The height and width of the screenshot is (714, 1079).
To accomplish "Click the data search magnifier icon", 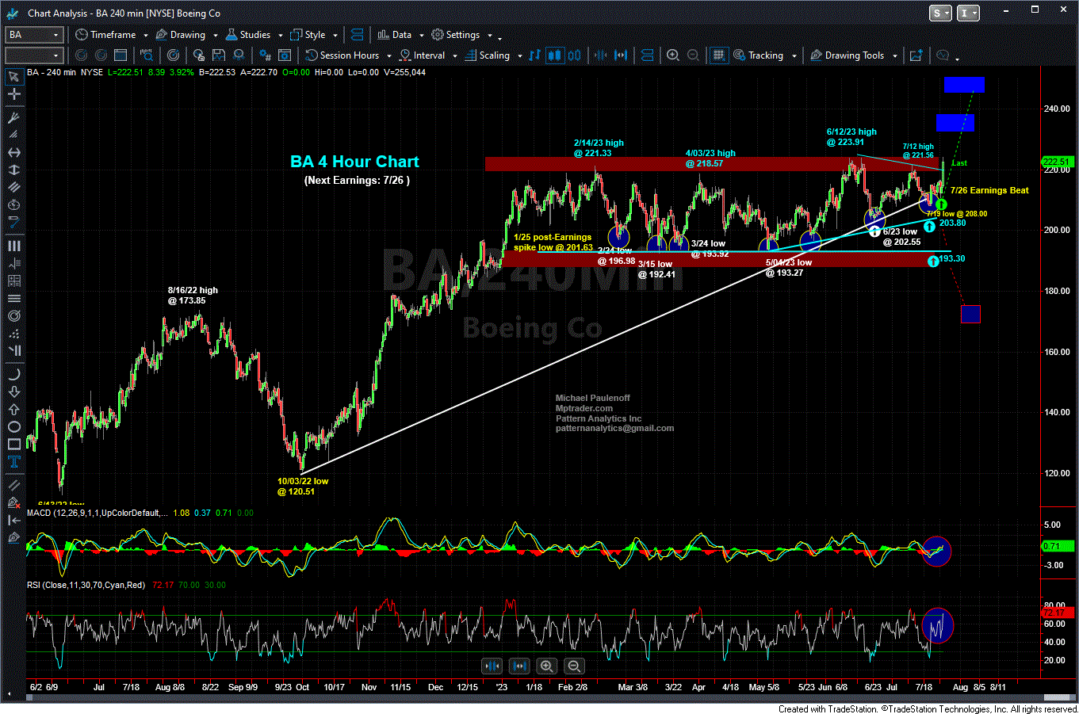I will 147,55.
